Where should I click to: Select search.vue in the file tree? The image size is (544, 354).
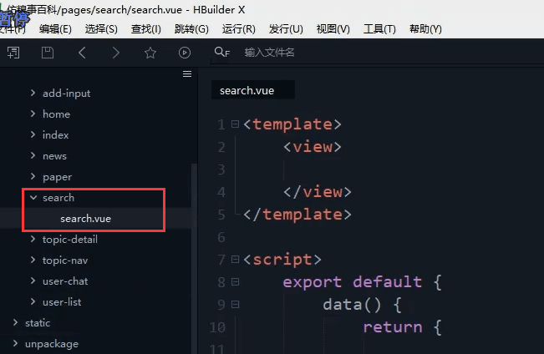click(86, 219)
